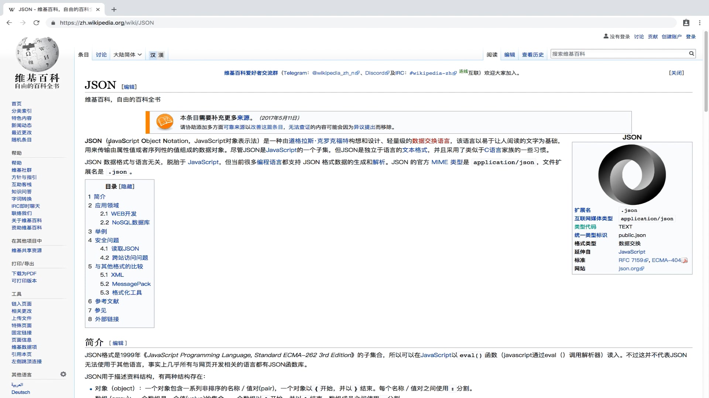Reload the current page

pyautogui.click(x=36, y=23)
